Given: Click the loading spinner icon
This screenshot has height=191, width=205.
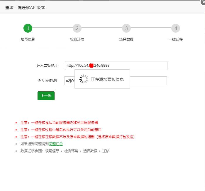Looking at the screenshot, I should [84, 79].
